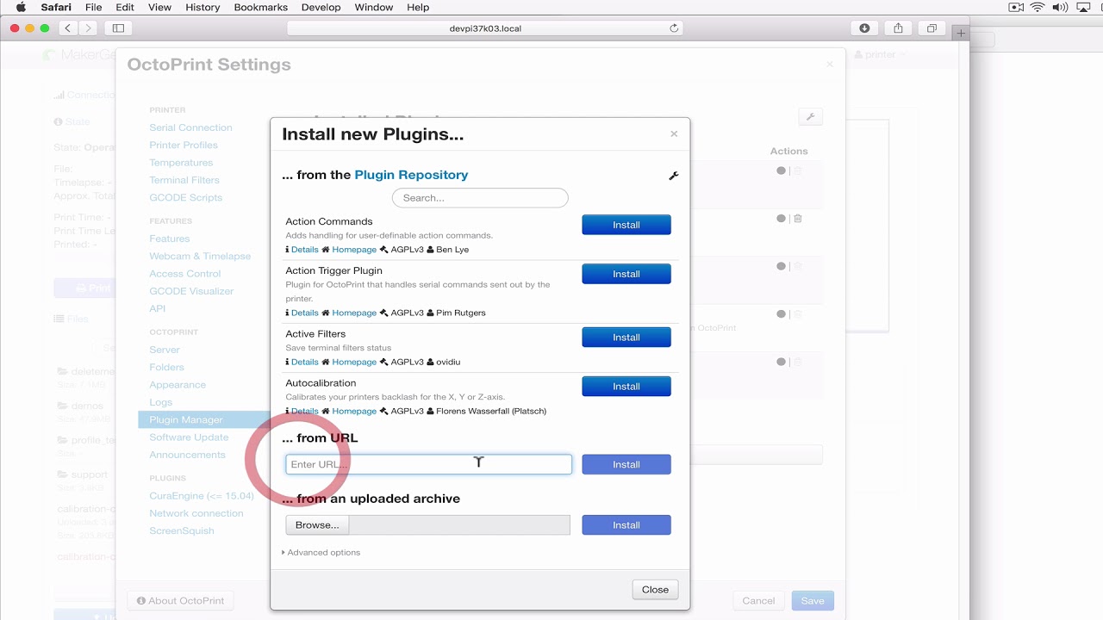Click the plugin Search field
1103x620 pixels.
(480, 198)
